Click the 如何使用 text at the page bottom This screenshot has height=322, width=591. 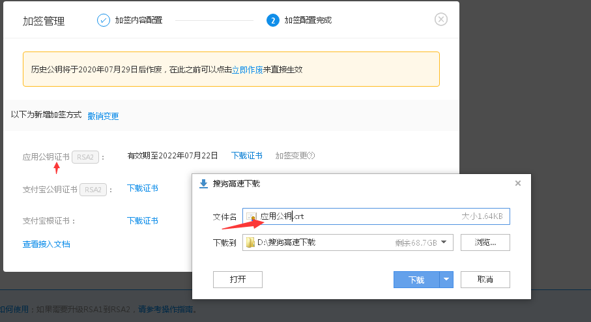(x=14, y=310)
